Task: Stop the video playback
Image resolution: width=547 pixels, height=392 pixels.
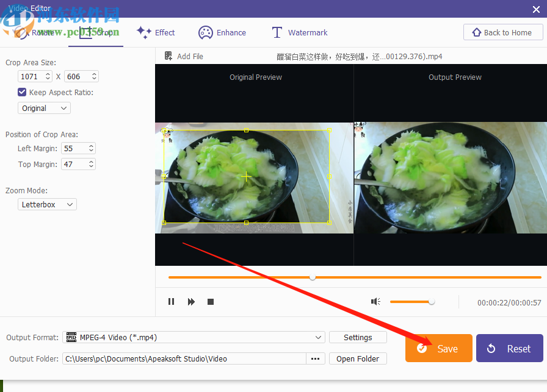Action: 211,301
